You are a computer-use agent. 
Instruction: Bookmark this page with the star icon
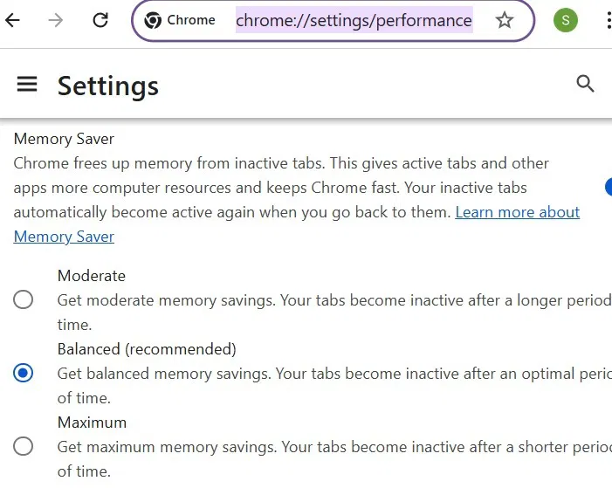pos(505,20)
